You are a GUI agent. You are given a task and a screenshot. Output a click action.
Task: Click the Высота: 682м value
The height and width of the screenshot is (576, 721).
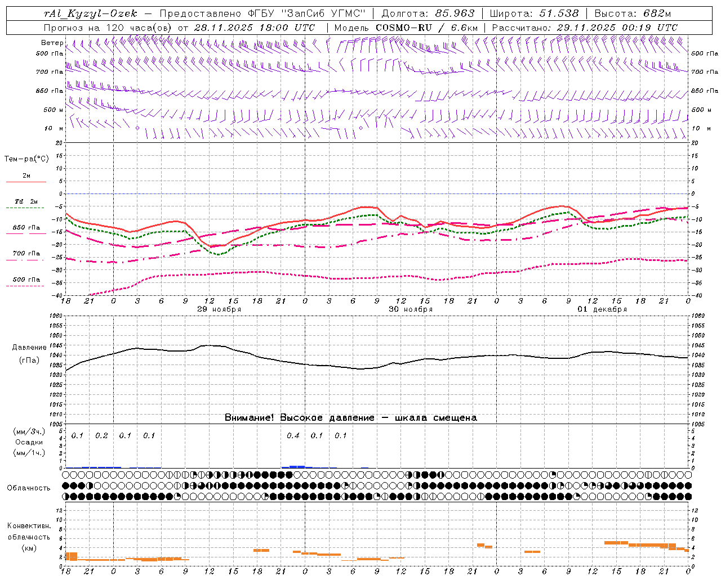coord(633,13)
